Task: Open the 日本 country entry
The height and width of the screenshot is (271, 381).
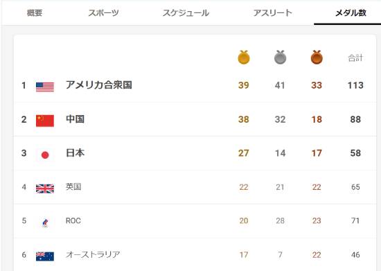Action: pos(195,153)
